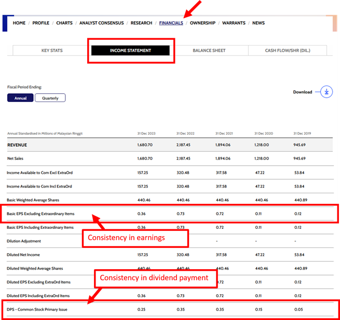Open the Analyst Consensus page
This screenshot has width=340, height=320.
[x=102, y=23]
